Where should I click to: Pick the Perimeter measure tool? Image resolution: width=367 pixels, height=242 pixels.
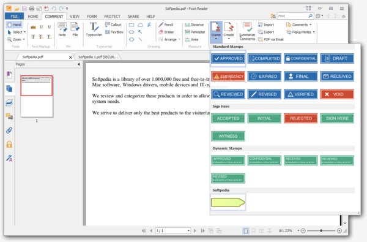tap(195, 32)
